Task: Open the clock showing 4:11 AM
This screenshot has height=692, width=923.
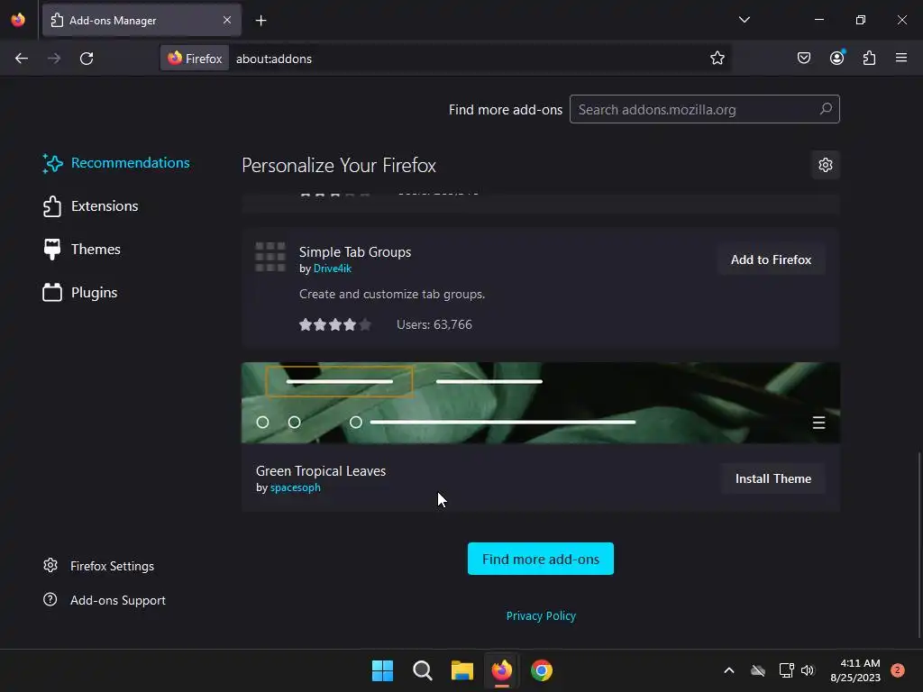Action: (x=855, y=670)
